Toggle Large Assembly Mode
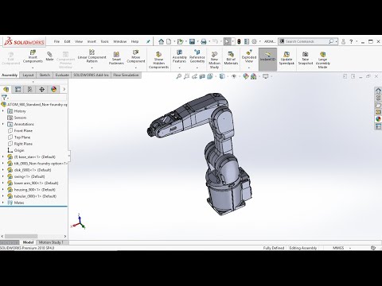This screenshot has height=286, width=382. [322, 60]
